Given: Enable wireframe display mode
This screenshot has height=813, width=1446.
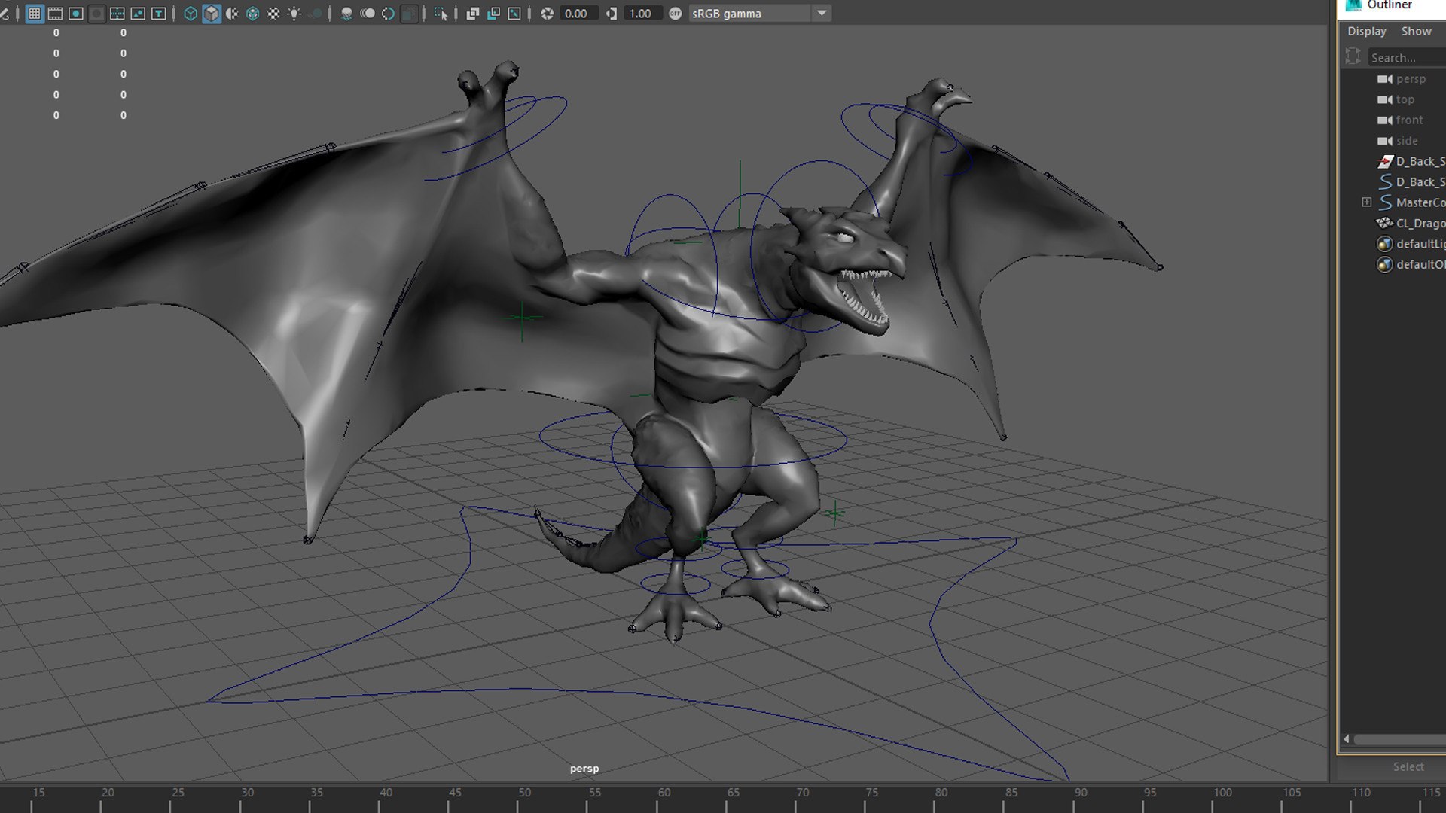Looking at the screenshot, I should 191,14.
